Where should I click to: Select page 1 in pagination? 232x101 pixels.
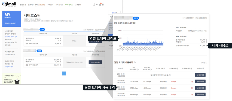pos(64,74)
